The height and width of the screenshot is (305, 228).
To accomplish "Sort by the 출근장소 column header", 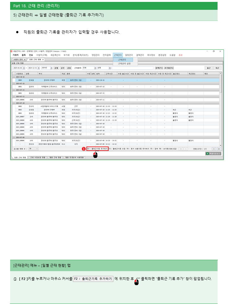I will pos(180,74).
